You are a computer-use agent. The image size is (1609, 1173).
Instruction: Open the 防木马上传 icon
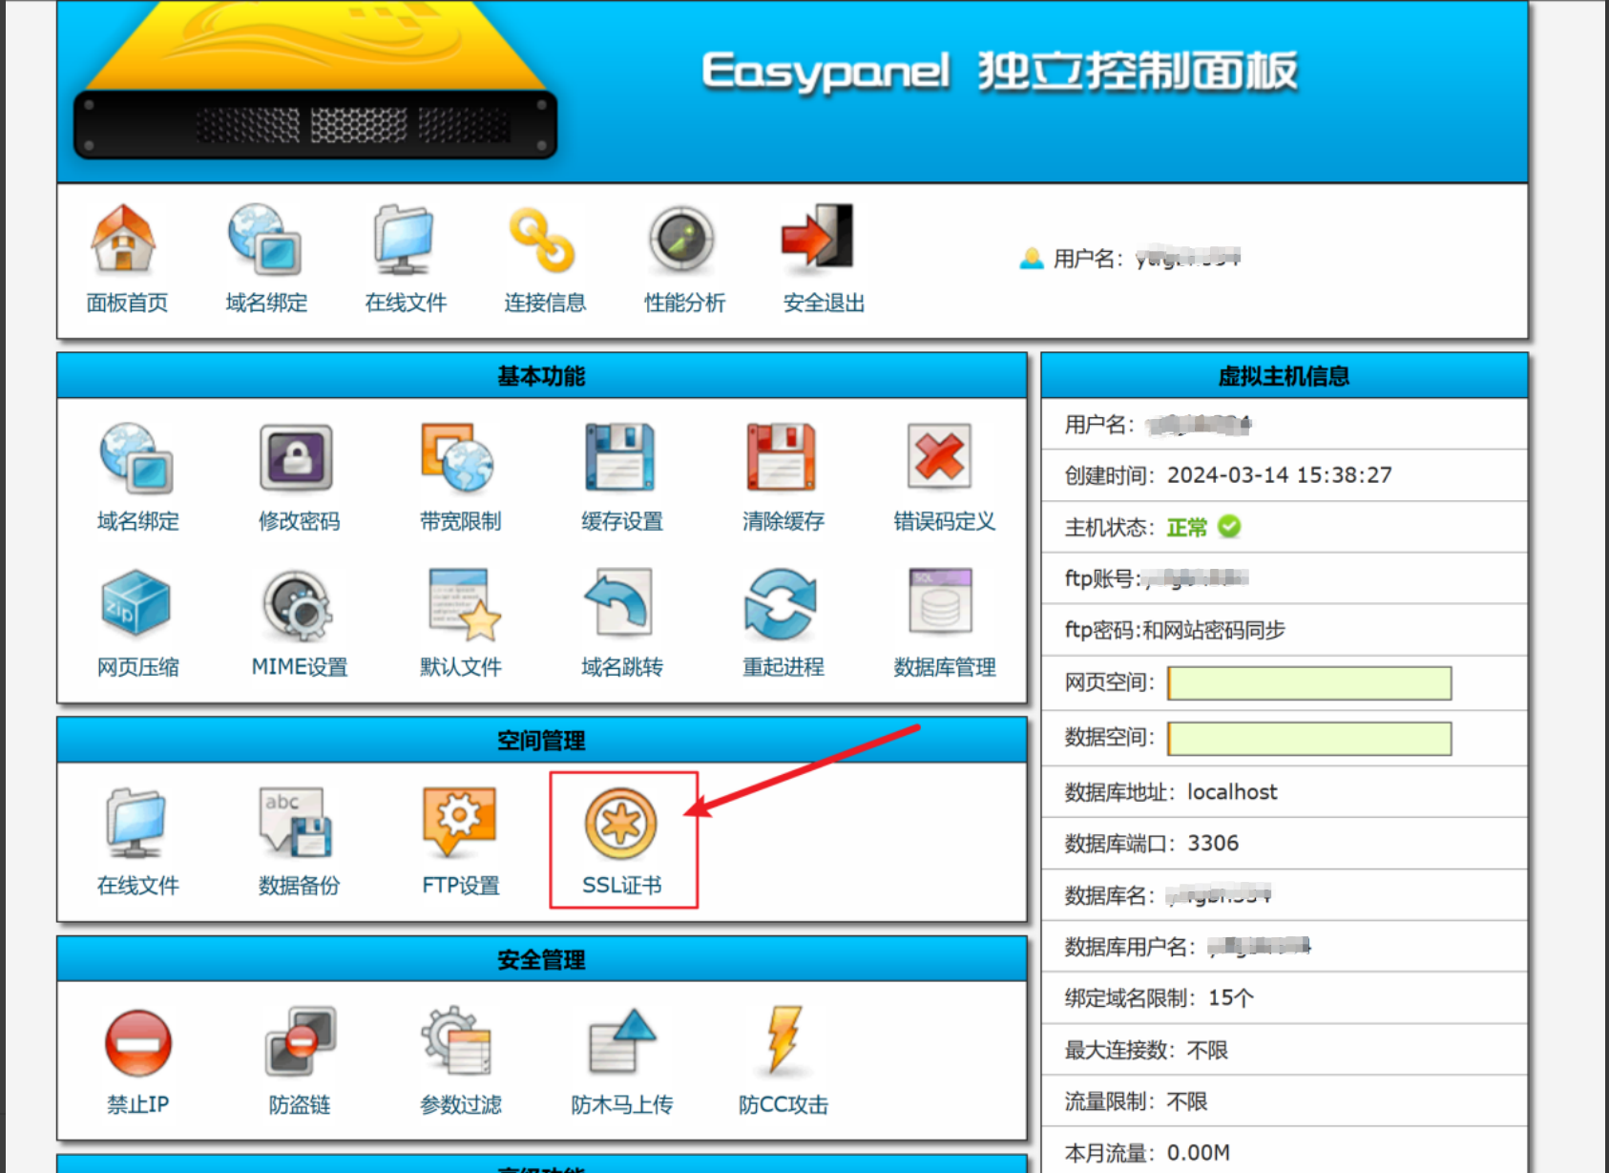(622, 1040)
